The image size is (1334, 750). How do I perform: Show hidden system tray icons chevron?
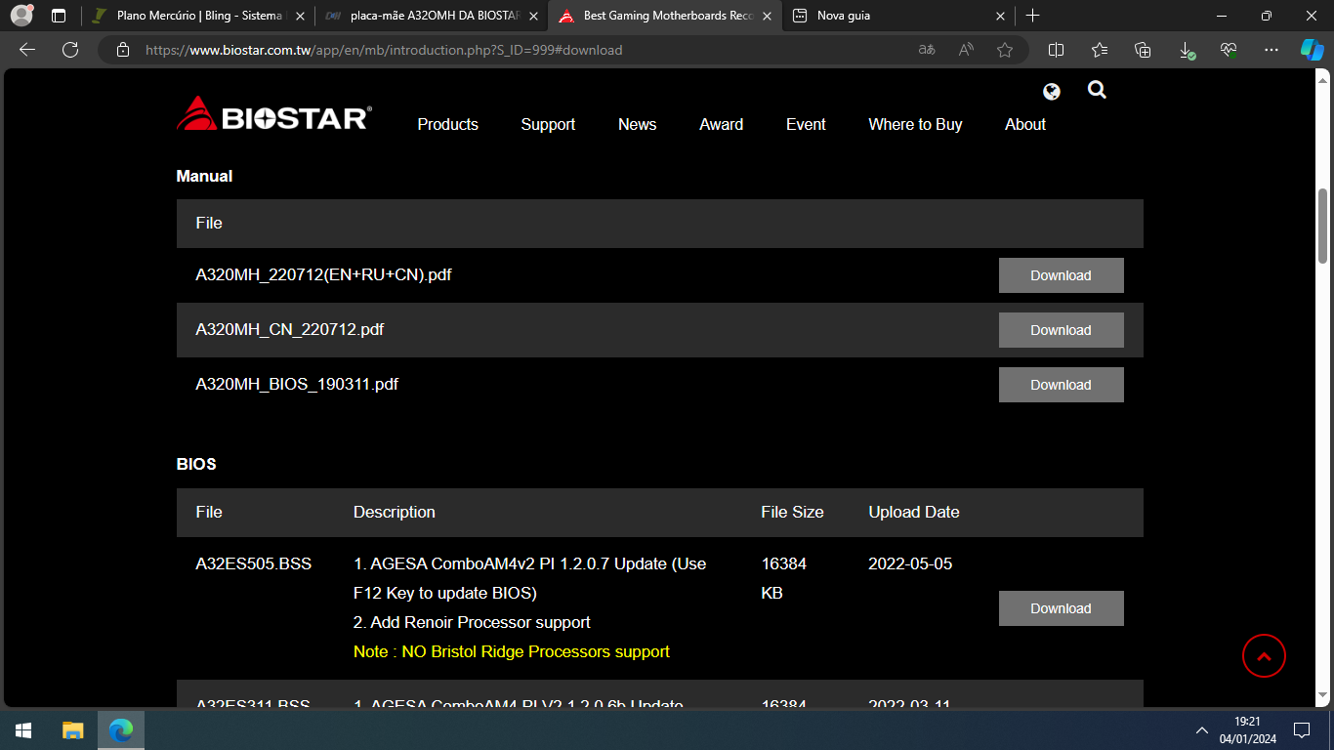[x=1202, y=730]
